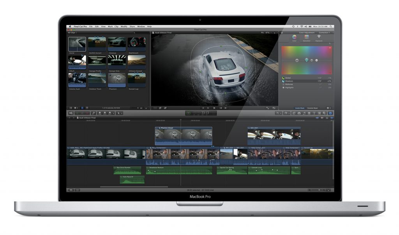Reset color board curved arrow
399x235 pixels.
[x=330, y=44]
